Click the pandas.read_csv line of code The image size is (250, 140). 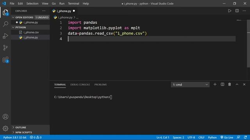(107, 33)
